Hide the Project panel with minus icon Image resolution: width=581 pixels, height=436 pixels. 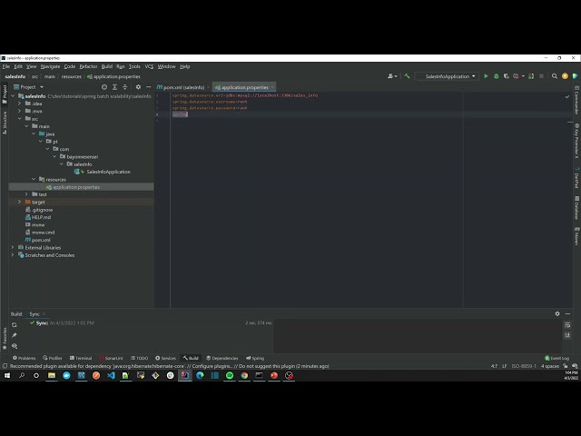tap(149, 87)
